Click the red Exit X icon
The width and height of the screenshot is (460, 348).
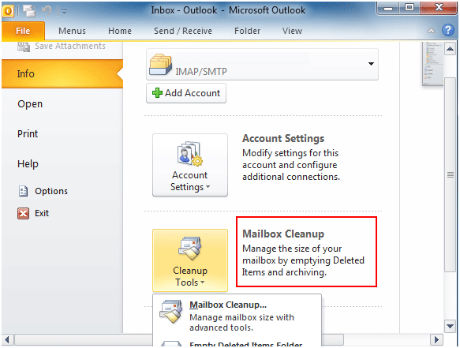[23, 213]
